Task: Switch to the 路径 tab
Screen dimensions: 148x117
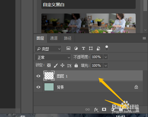Action: 68,38
